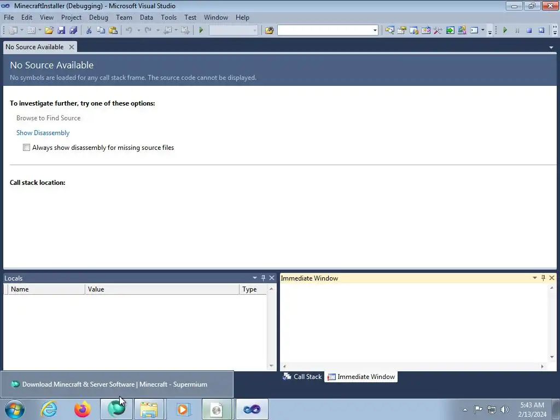Click the Stop Debugging square icon
Screen dimensions: 560x420
tap(529, 31)
